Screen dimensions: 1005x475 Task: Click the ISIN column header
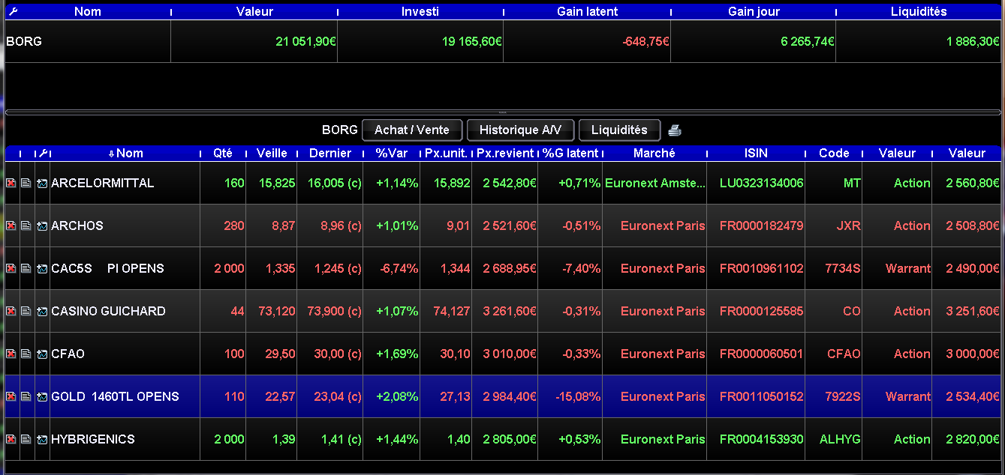(756, 153)
